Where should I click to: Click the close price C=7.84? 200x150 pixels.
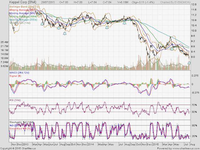tap(107, 2)
